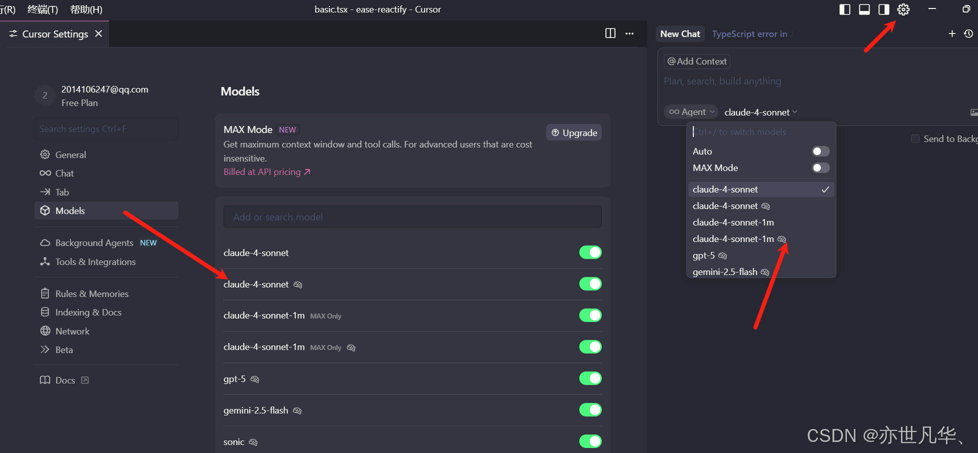
Task: Click the Docs book icon
Action: pyautogui.click(x=45, y=380)
